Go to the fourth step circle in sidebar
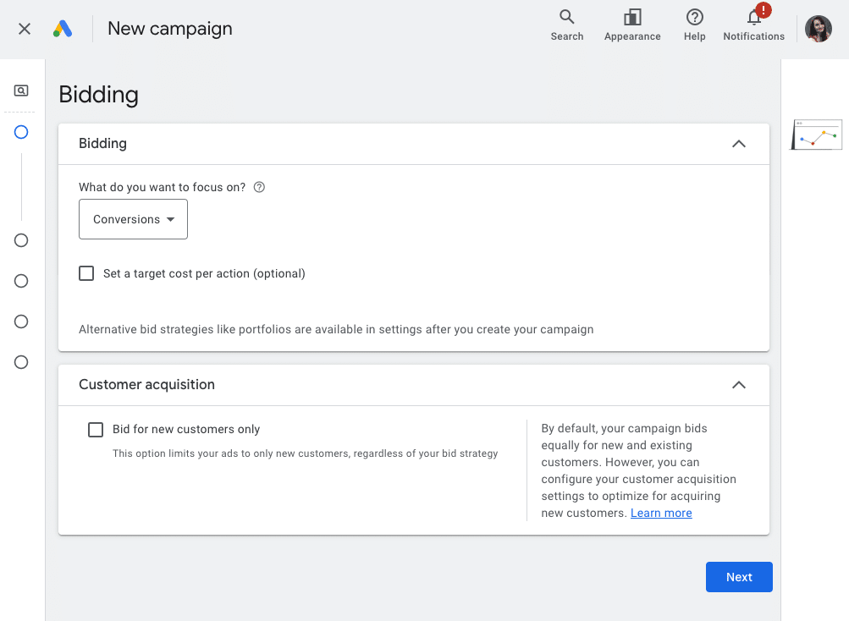Viewport: 849px width, 621px height. click(x=21, y=321)
